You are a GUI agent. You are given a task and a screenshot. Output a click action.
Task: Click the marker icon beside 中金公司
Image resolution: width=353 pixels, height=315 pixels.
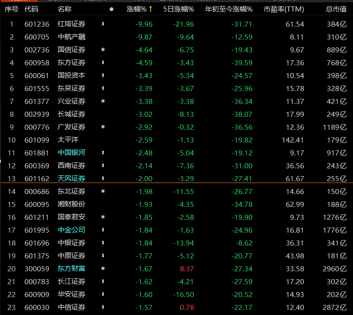pos(103,230)
